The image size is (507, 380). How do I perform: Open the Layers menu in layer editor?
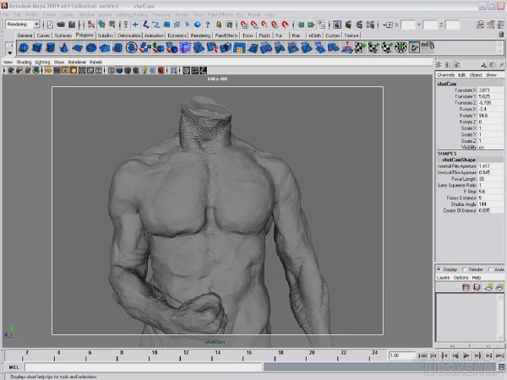click(443, 278)
